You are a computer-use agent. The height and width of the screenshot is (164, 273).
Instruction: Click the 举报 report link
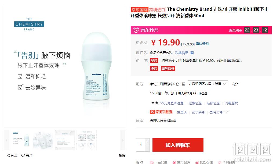tap(122, 155)
